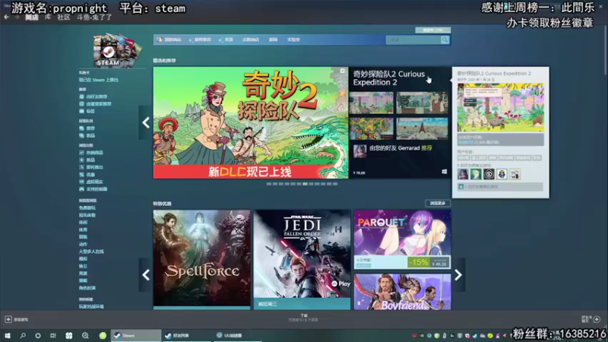
Task: Open Task View on the taskbar
Action: tap(53, 335)
